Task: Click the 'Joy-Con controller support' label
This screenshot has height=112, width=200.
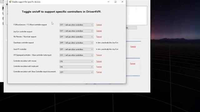Action: point(23,31)
